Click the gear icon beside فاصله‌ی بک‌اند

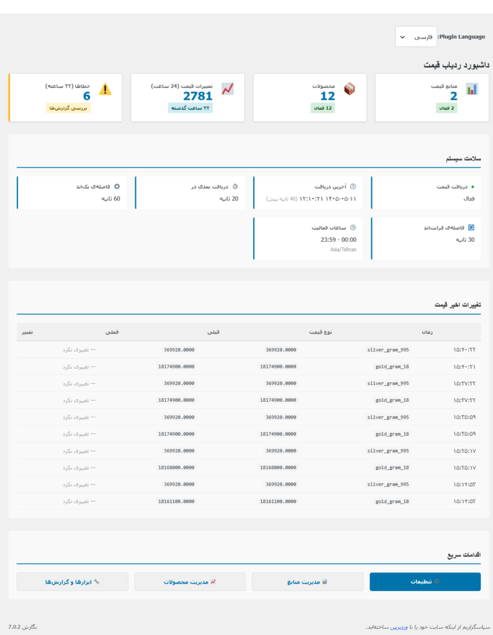click(117, 187)
